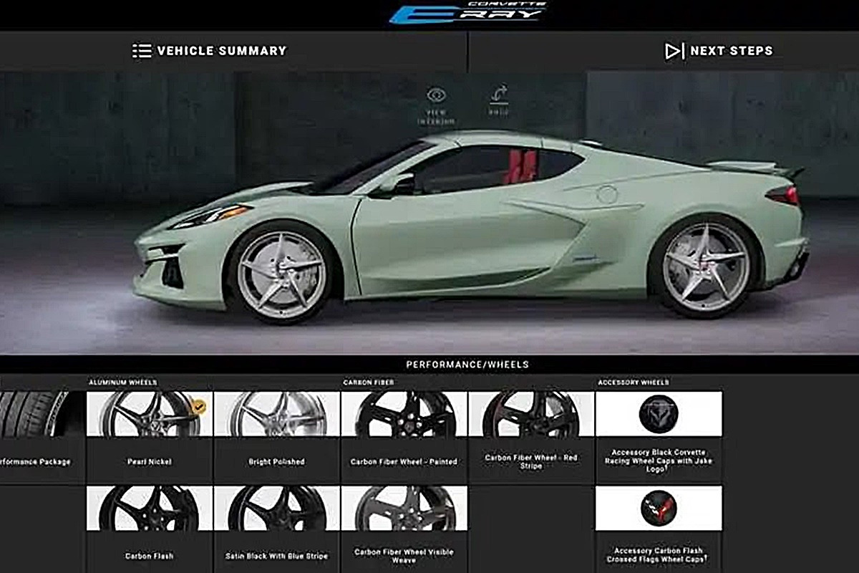The height and width of the screenshot is (573, 859).
Task: Select the Pearl Nickel aluminum wheel
Action: [x=150, y=437]
